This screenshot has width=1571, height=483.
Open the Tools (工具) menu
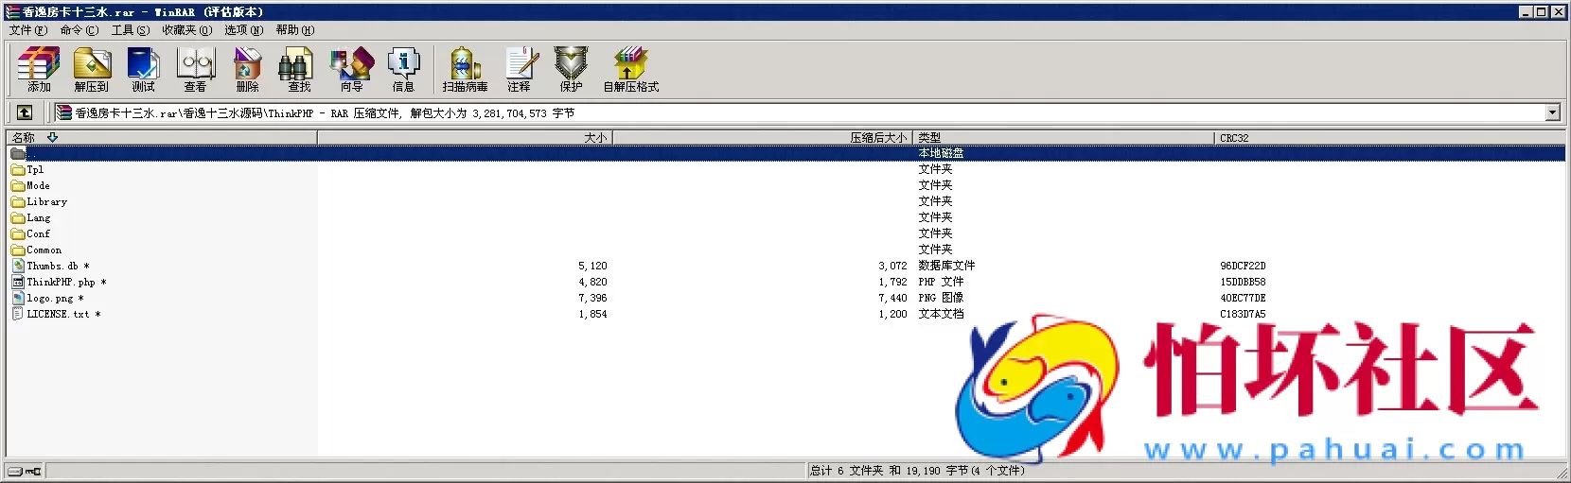coord(131,30)
